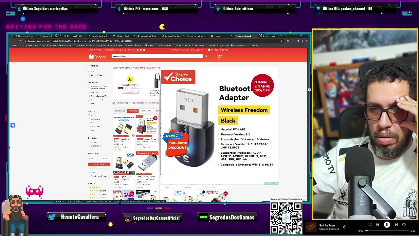
Task: Select the five-star rating filter
Action: coord(94,187)
